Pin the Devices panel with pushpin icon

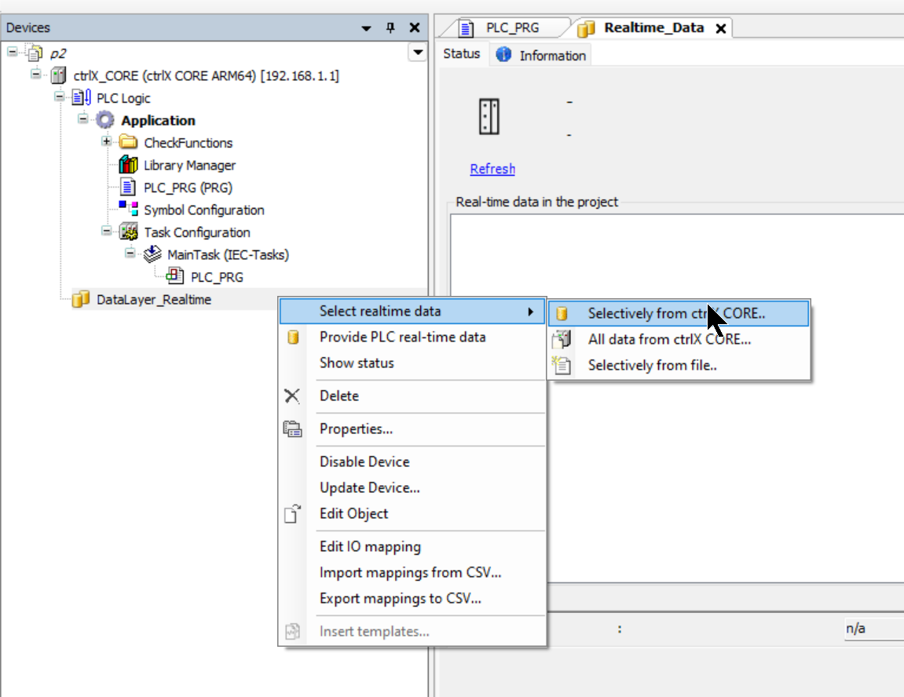tap(390, 27)
